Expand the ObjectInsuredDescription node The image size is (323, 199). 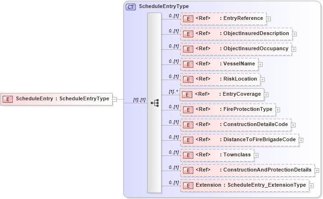(294, 34)
